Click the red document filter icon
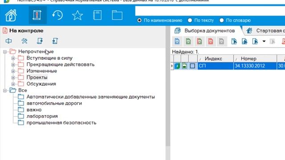 coord(211,41)
